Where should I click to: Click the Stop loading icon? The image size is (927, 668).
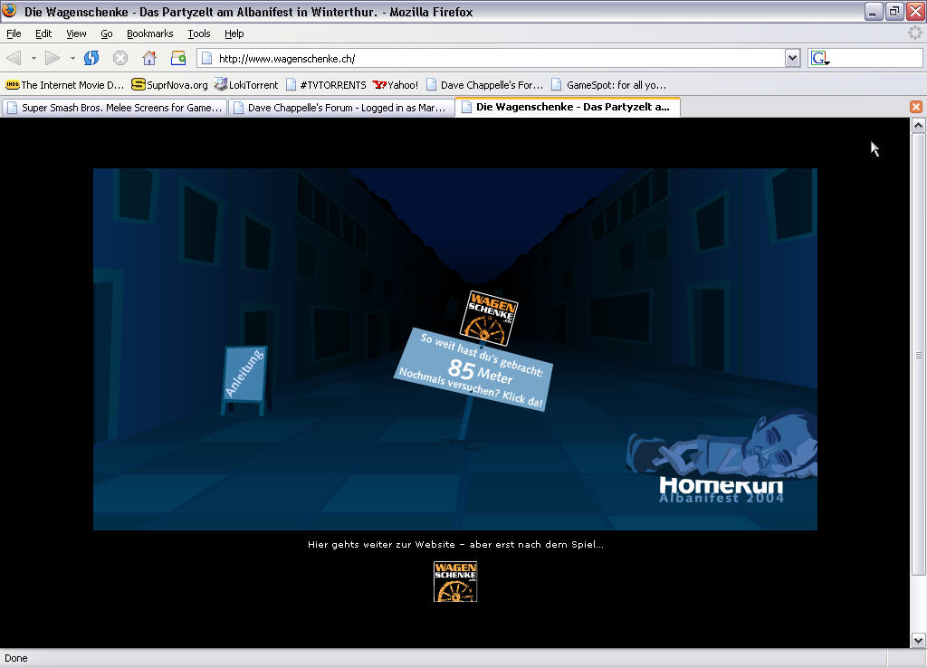tap(120, 58)
